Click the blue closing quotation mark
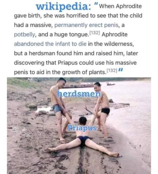The height and width of the screenshot is (174, 158). click(121, 70)
